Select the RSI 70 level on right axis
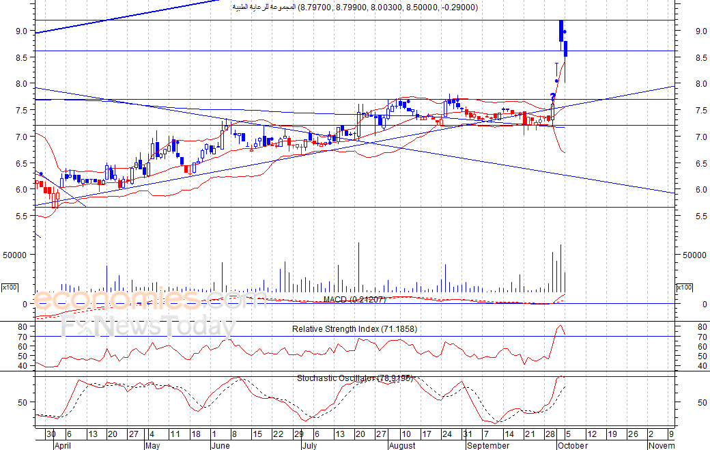This screenshot has width=710, height=450. tap(702, 337)
